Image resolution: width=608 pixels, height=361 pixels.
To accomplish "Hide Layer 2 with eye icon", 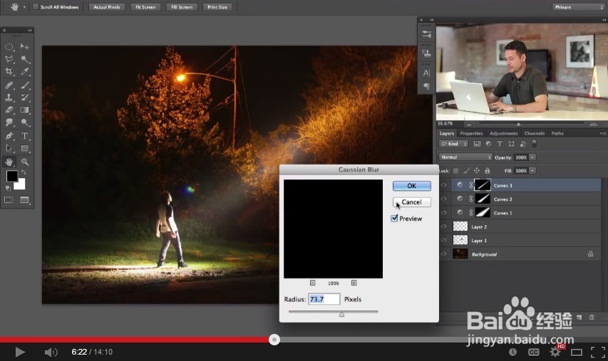I will click(x=444, y=226).
